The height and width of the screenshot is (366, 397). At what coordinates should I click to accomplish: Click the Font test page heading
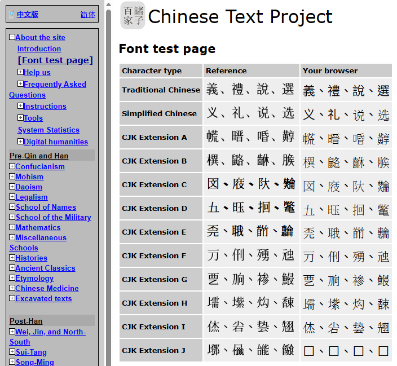pyautogui.click(x=167, y=48)
